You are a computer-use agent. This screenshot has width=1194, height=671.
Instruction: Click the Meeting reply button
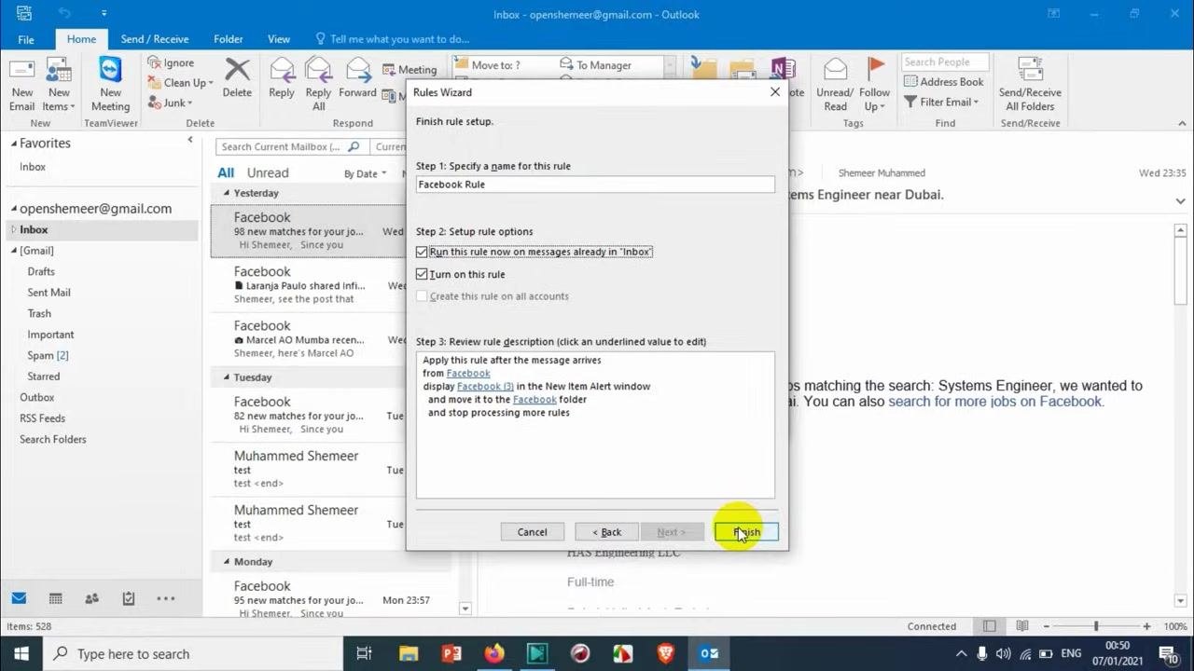(x=410, y=70)
